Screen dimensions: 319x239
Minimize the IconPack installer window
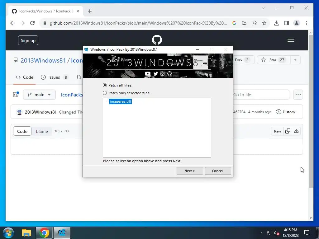point(197,49)
